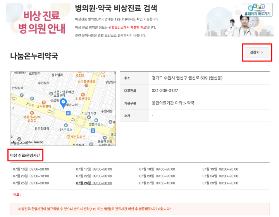Select the 행복한우리동네의원 clinic cross icon
This screenshot has width=279, height=217.
[x=105, y=138]
